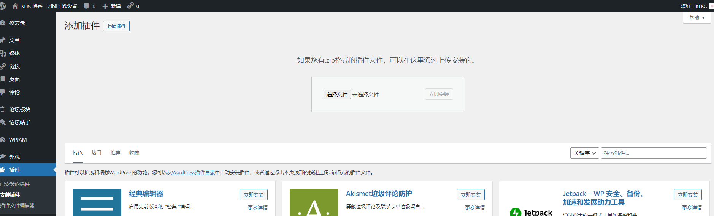Click the 外观 paintbrush icon
714x216 pixels.
click(2, 156)
